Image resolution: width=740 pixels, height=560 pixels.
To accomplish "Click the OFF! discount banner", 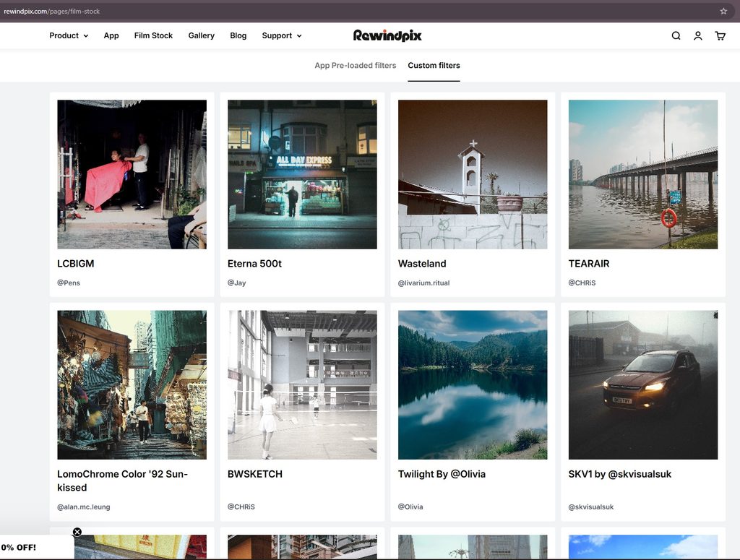I will (37, 547).
